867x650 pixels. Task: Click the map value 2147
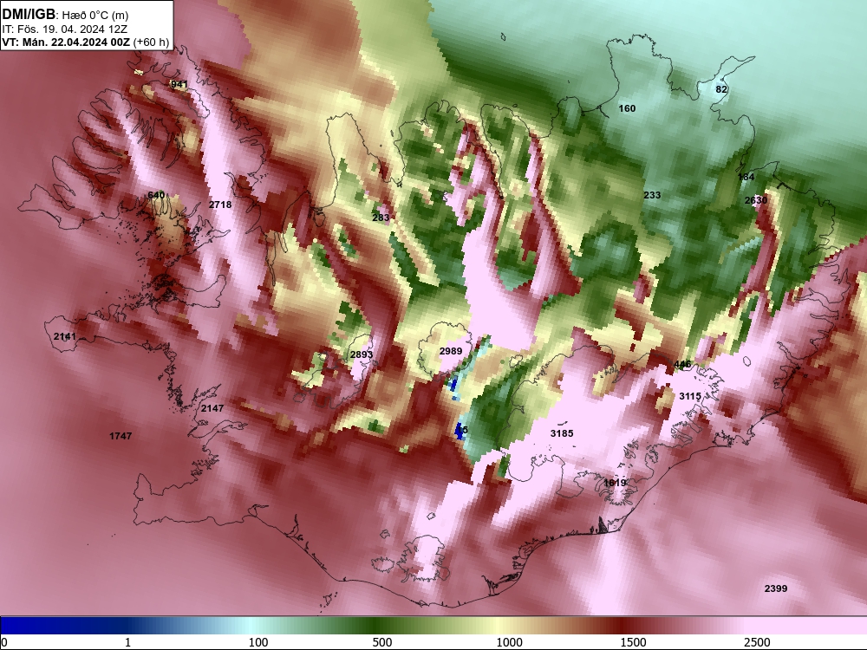click(212, 408)
